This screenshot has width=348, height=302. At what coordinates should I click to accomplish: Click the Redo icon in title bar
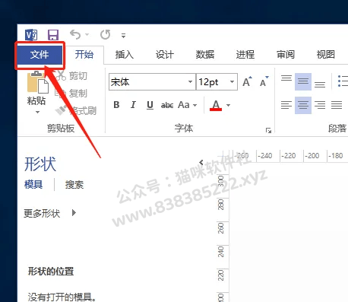pos(106,35)
